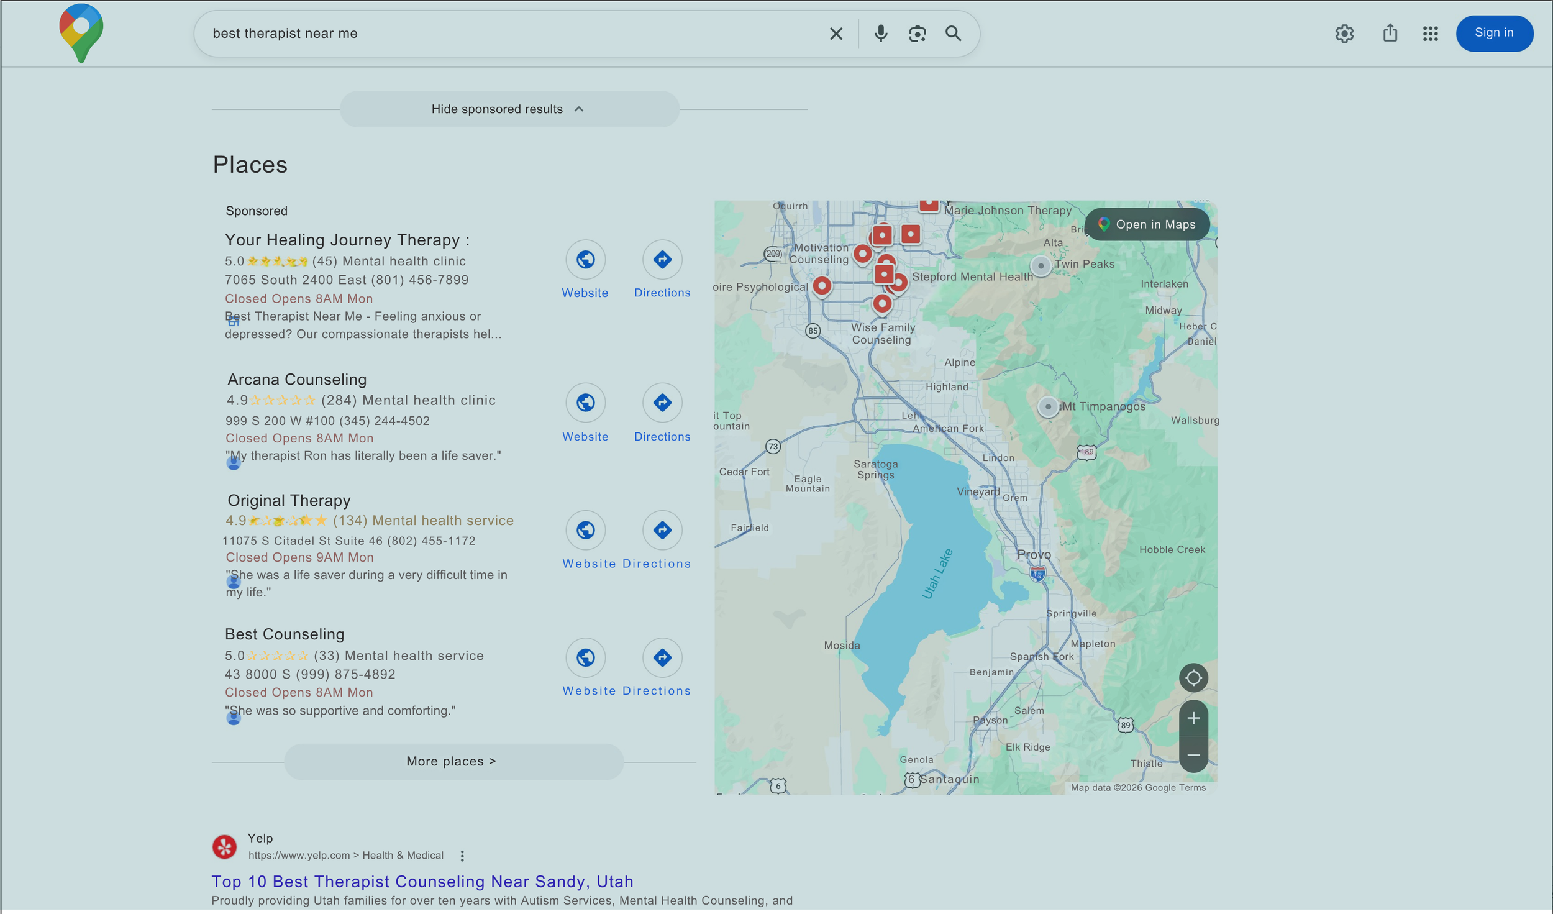This screenshot has width=1553, height=914.
Task: Click the Best Counseling directions arrow icon
Action: [x=662, y=657]
